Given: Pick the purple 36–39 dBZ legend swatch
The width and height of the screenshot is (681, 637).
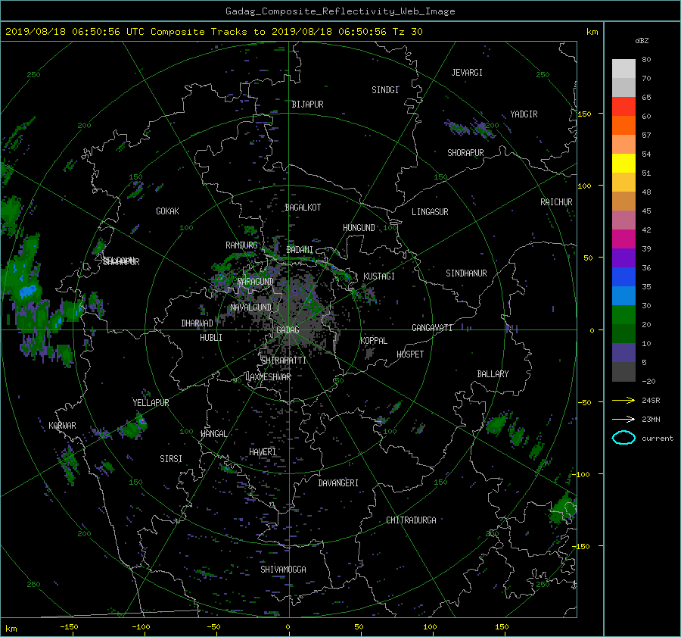Looking at the screenshot, I should (x=623, y=258).
